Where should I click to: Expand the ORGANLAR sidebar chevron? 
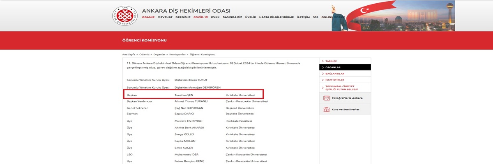point(323,67)
